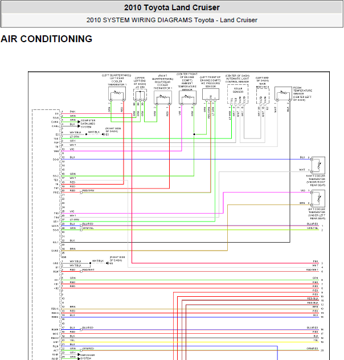This screenshot has height=360, width=344.
Task: Click the "BRN" wire label at pin 12
Action: point(72,306)
